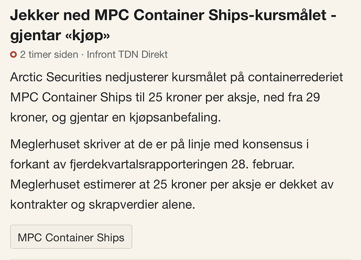Click 'skrapverdier alene' in the last line
The width and height of the screenshot is (361, 260).
pos(142,205)
